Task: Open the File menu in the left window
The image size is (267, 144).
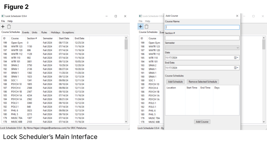Action: coord(3,21)
